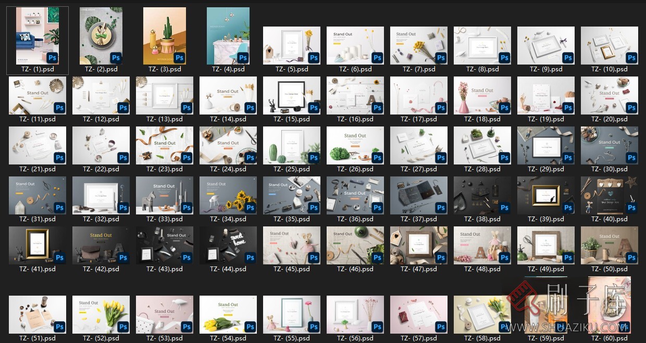The width and height of the screenshot is (646, 343).
Task: Select the file name label TZ- (5).psd
Action: [292, 69]
